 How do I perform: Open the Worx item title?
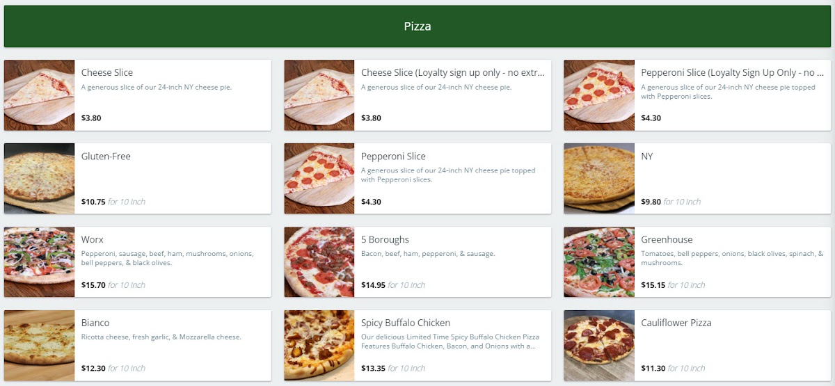coord(92,240)
